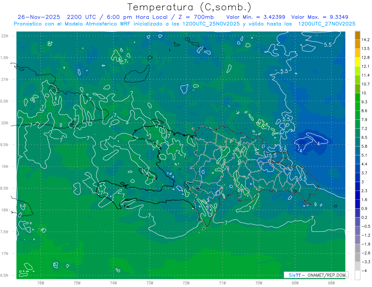
Task: Click the "22N" latitude label
Action: (x=5, y=36)
